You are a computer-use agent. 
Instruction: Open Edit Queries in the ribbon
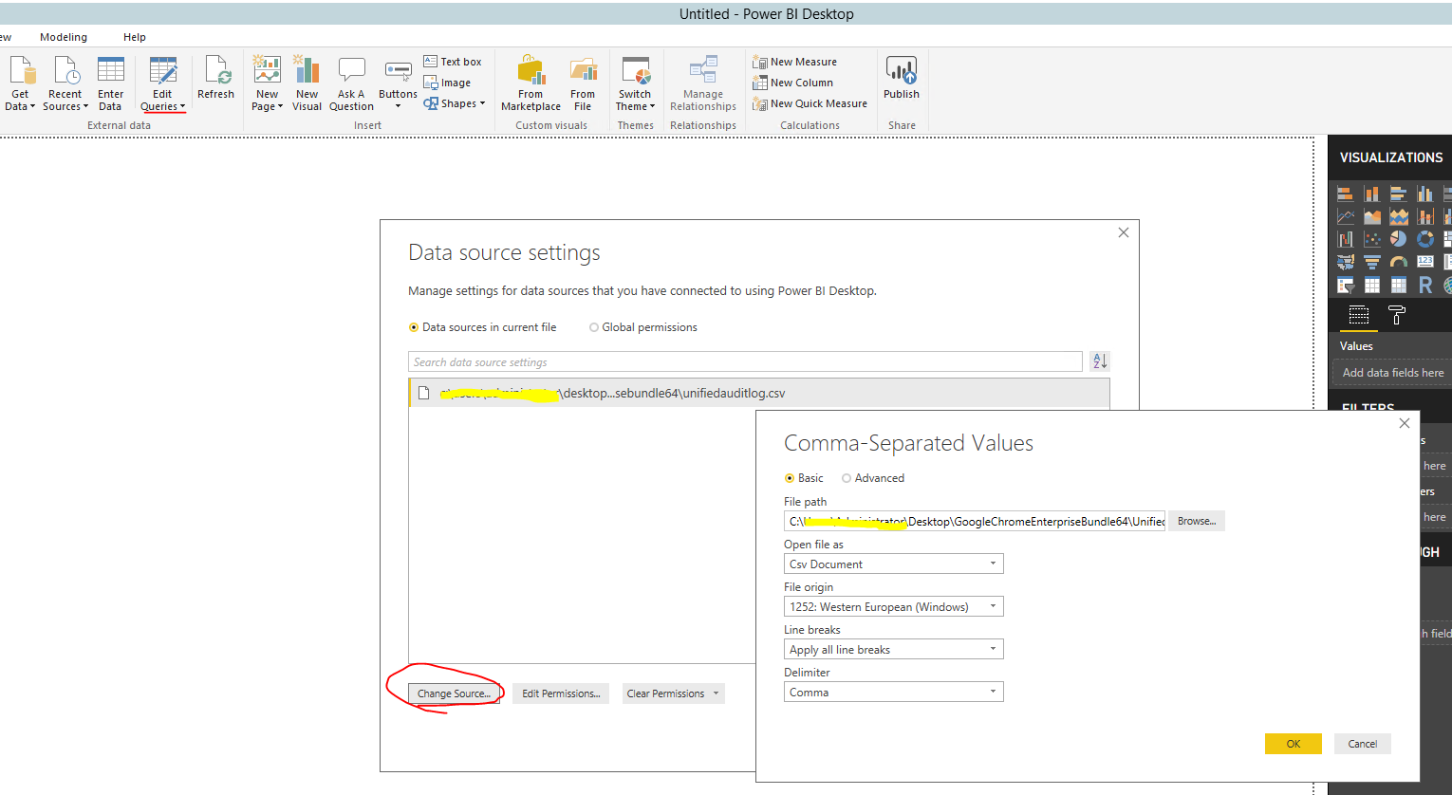(162, 83)
